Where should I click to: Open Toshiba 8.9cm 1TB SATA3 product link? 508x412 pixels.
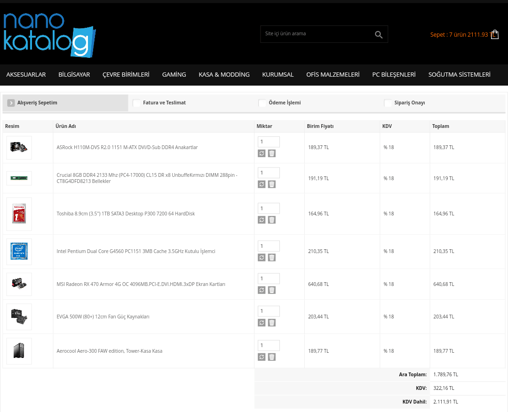126,214
